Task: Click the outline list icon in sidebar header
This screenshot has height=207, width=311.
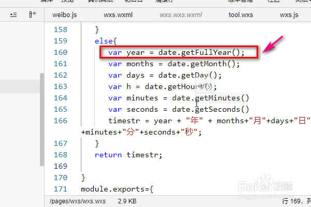Action: coord(13,15)
